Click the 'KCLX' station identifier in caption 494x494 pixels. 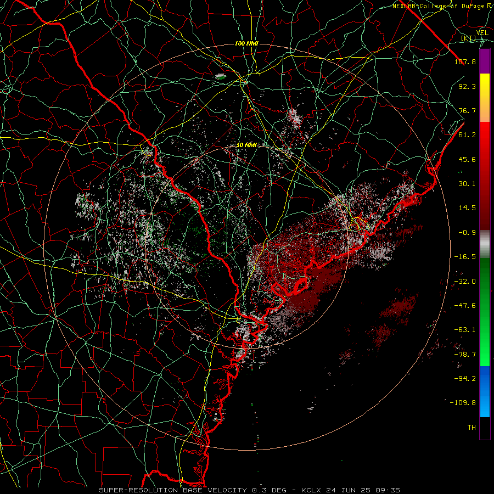click(311, 490)
